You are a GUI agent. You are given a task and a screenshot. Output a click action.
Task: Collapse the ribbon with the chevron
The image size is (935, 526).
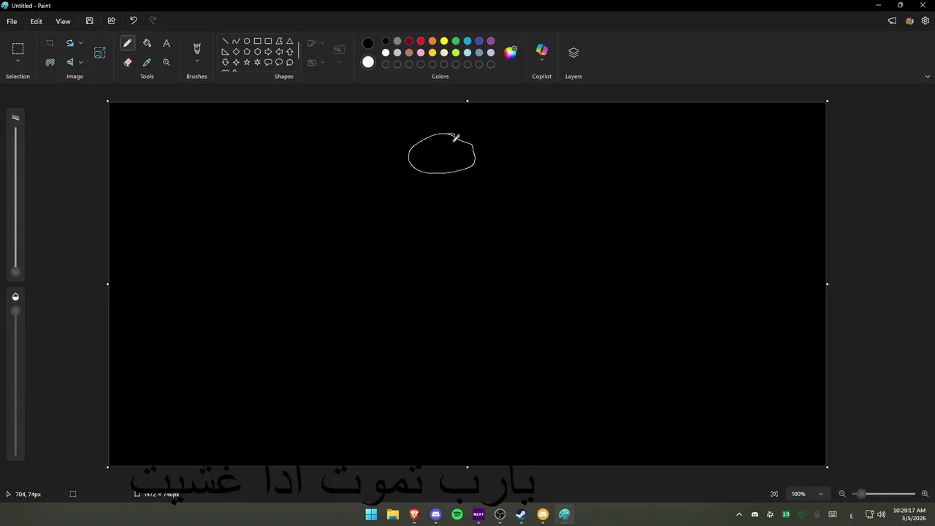coord(928,76)
